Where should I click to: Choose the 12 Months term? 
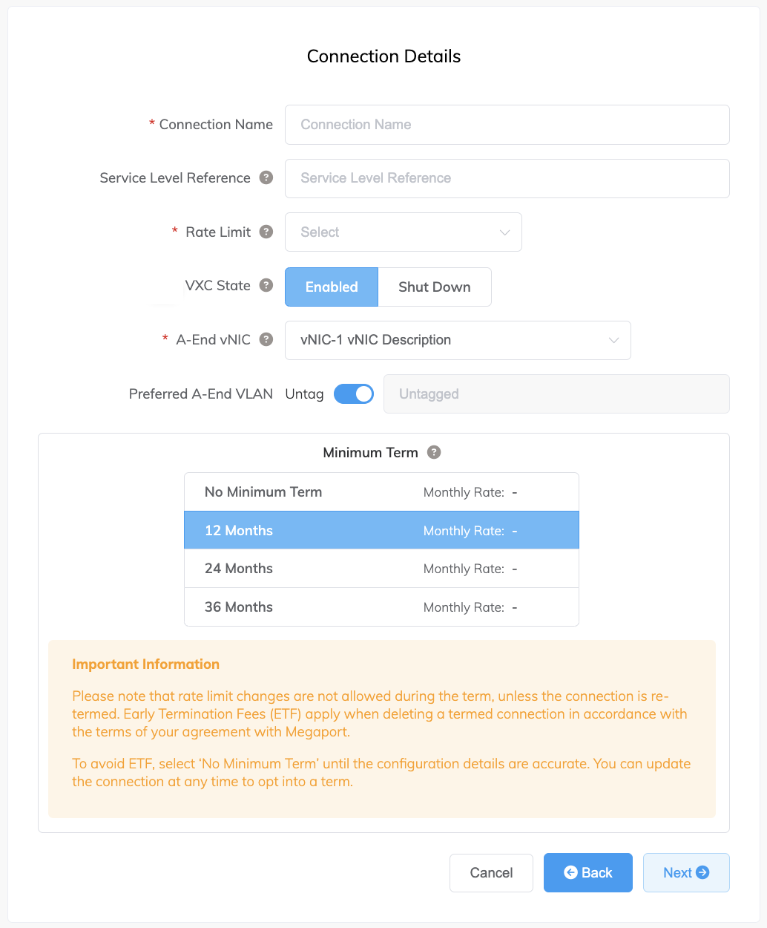(381, 531)
